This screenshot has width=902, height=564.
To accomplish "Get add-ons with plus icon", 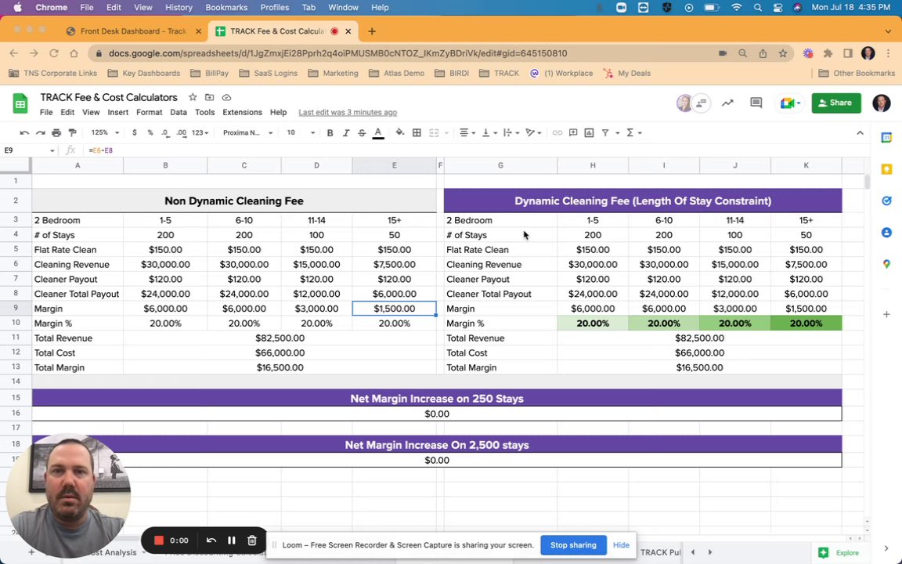I will click(x=886, y=314).
